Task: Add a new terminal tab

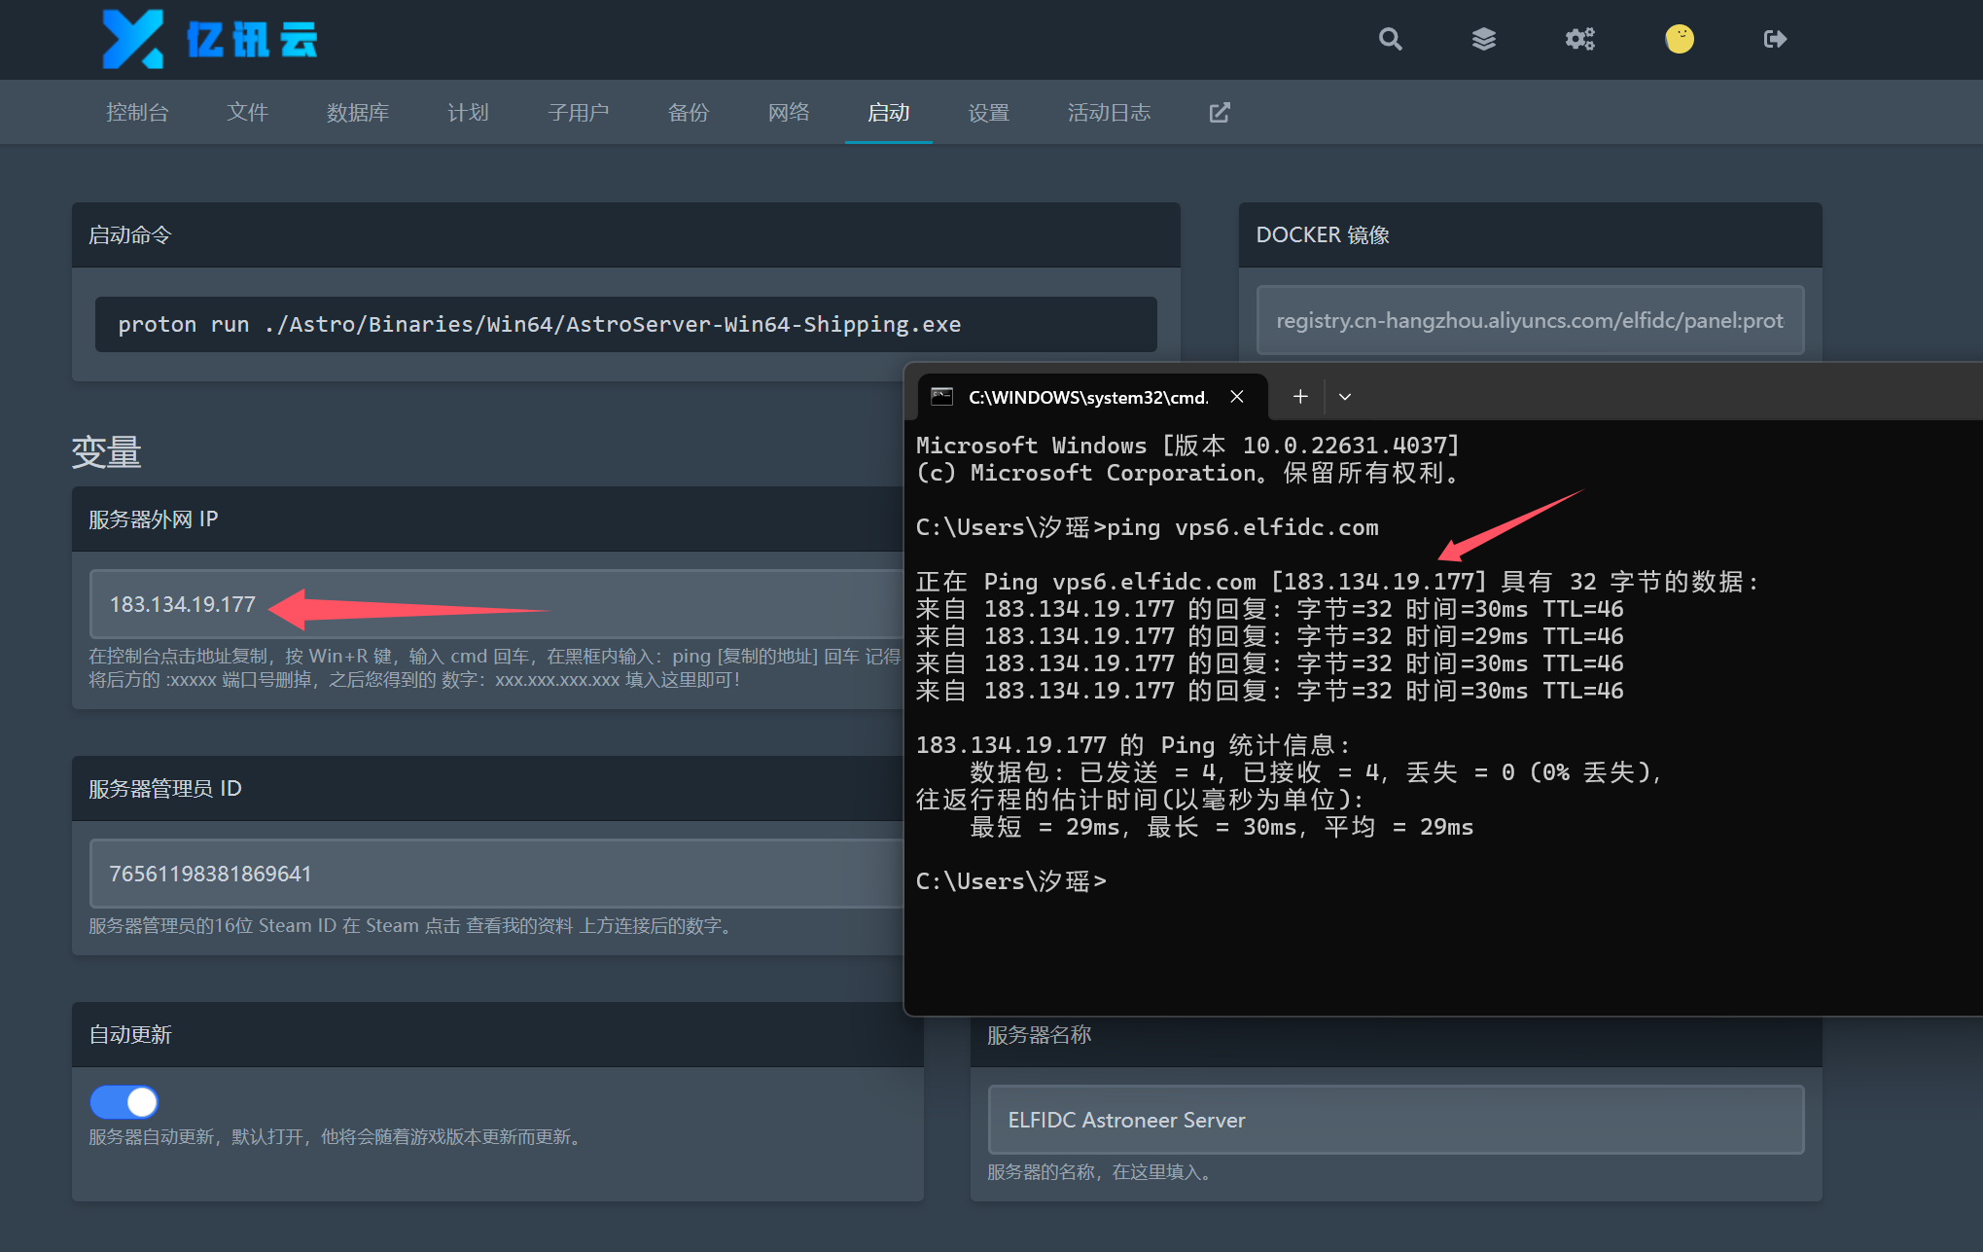Action: 1300,397
